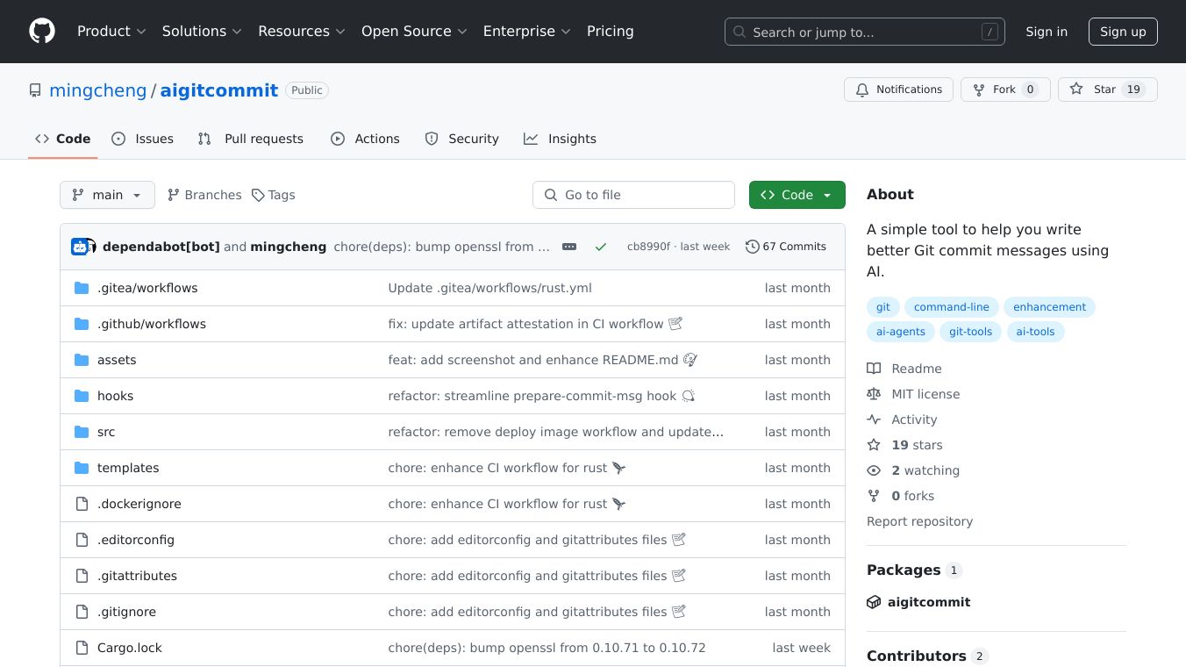The image size is (1186, 667).
Task: Expand commit message ellipsis button
Action: (x=569, y=247)
